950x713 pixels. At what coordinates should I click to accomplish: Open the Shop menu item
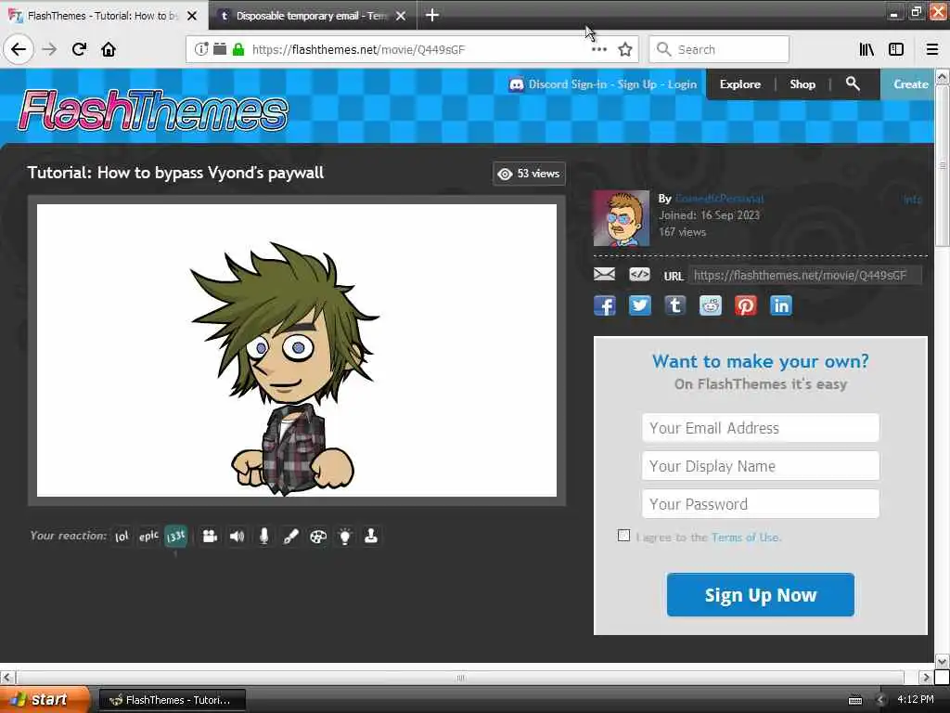[802, 84]
